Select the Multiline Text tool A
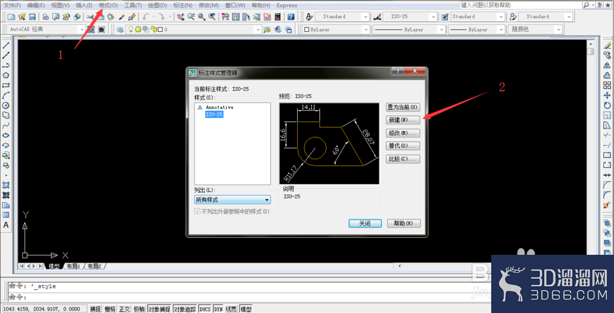Viewport: 614px width, 313px height. pyautogui.click(x=6, y=225)
